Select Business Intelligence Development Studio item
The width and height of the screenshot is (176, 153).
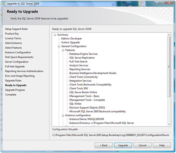(x=93, y=73)
